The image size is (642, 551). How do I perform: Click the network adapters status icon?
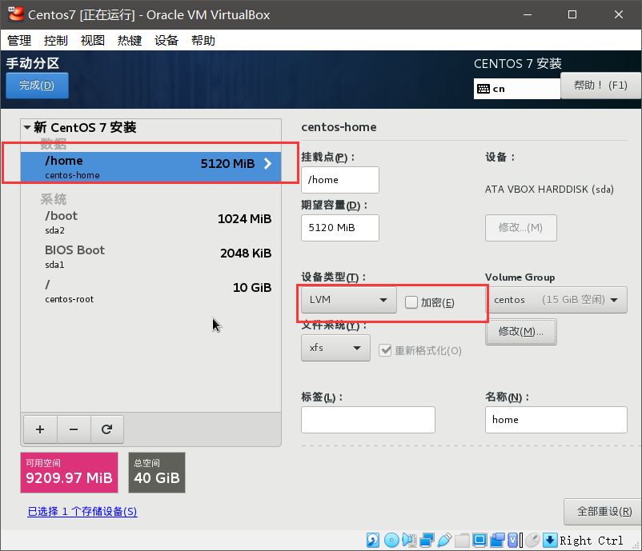[427, 540]
